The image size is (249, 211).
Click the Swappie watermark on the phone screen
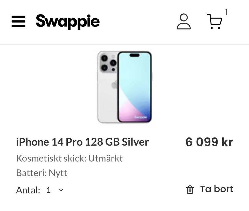point(141,117)
